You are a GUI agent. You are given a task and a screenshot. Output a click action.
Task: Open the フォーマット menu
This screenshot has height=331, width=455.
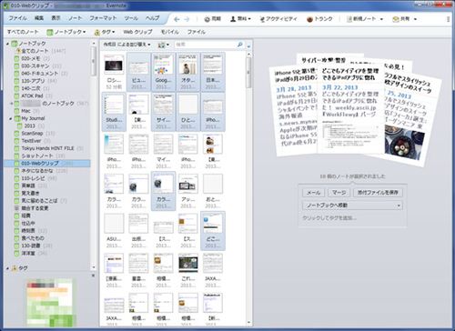click(103, 18)
